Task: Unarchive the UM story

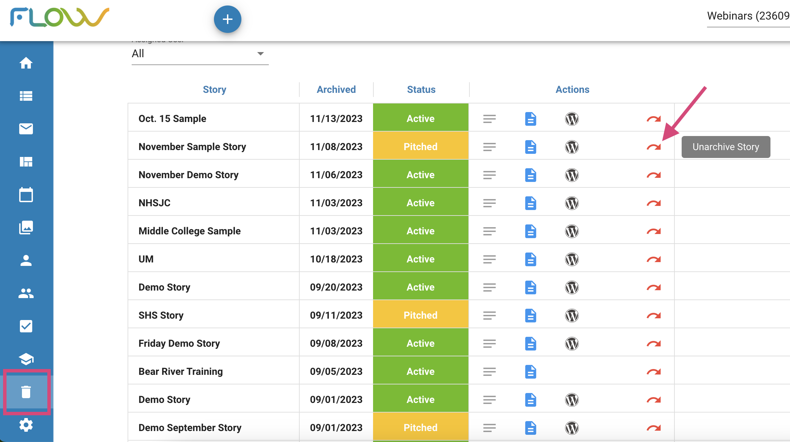Action: [654, 259]
